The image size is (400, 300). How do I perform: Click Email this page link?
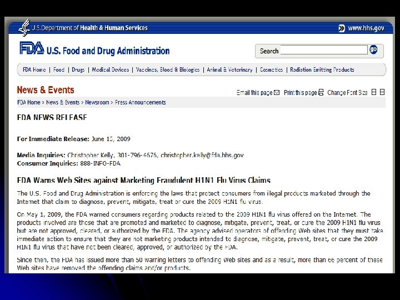pyautogui.click(x=254, y=93)
